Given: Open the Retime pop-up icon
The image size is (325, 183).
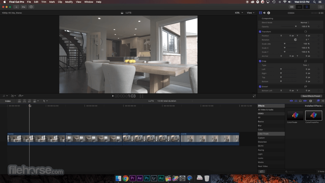Looking at the screenshot, I should click(20, 96).
